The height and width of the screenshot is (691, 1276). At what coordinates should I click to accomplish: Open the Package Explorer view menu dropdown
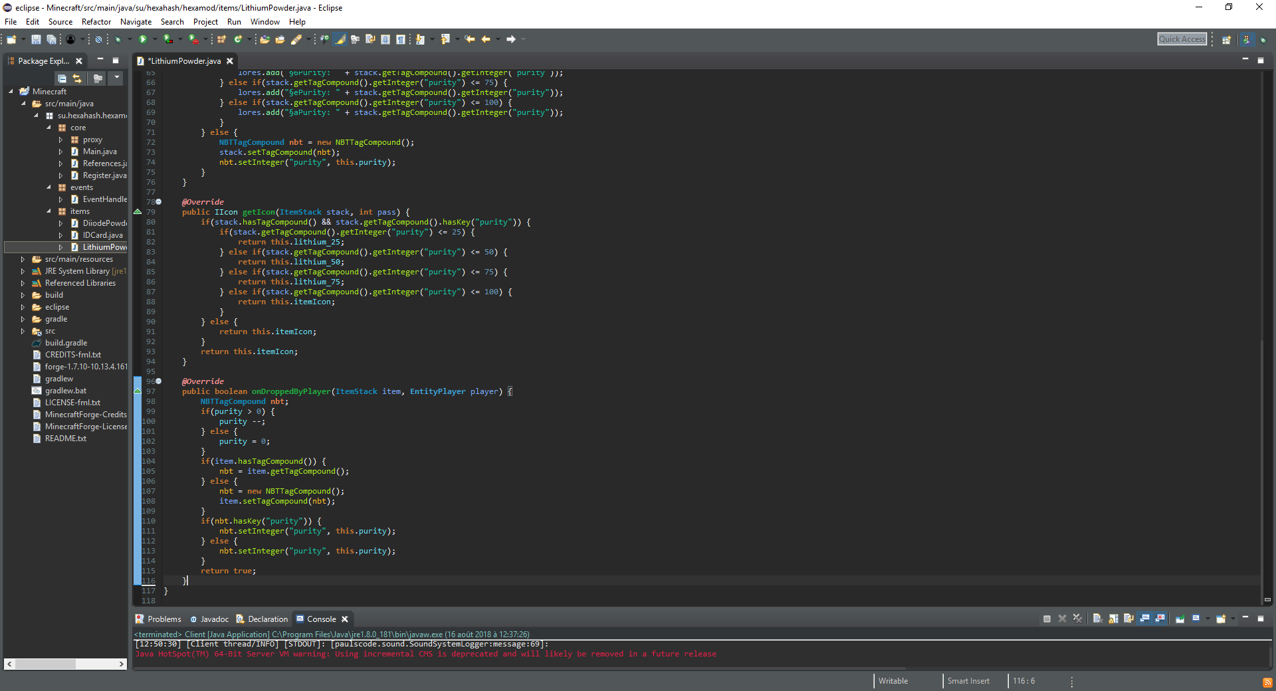point(116,78)
